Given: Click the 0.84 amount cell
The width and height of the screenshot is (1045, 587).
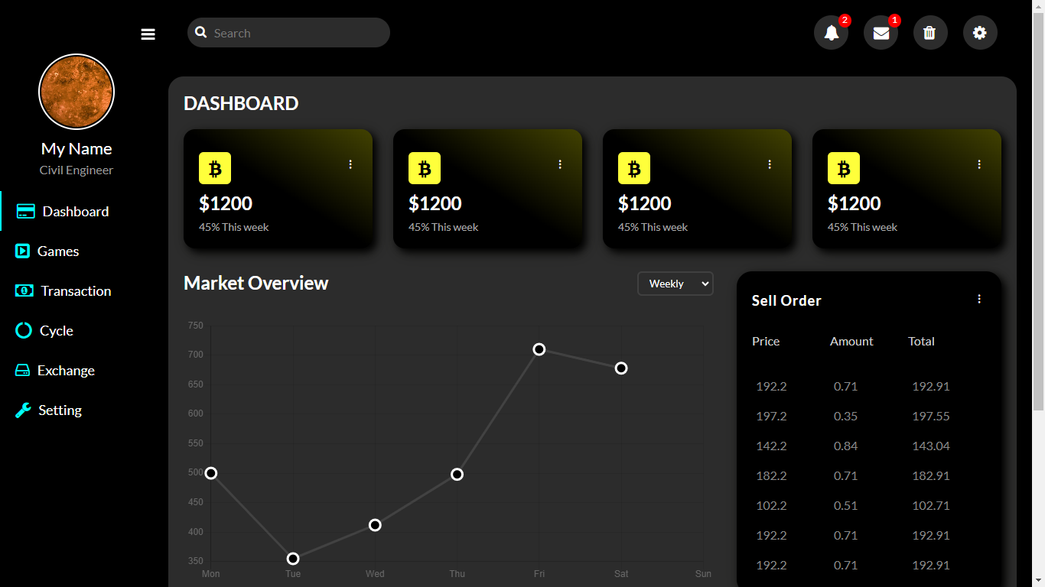Looking at the screenshot, I should pyautogui.click(x=845, y=446).
